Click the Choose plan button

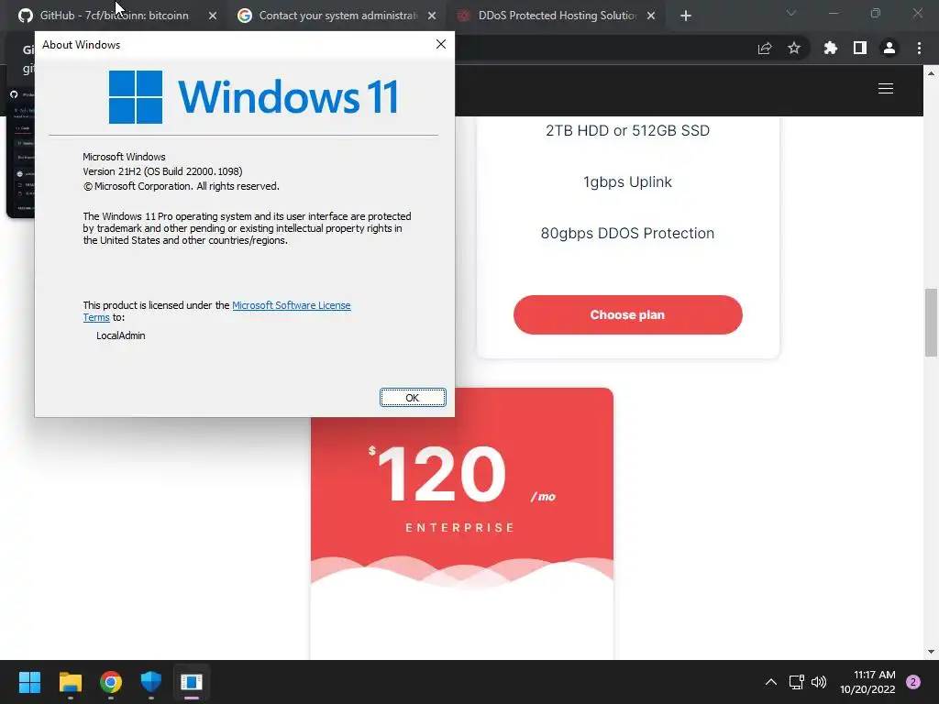point(627,315)
